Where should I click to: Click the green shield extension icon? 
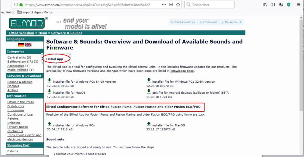pyautogui.click(x=289, y=5)
